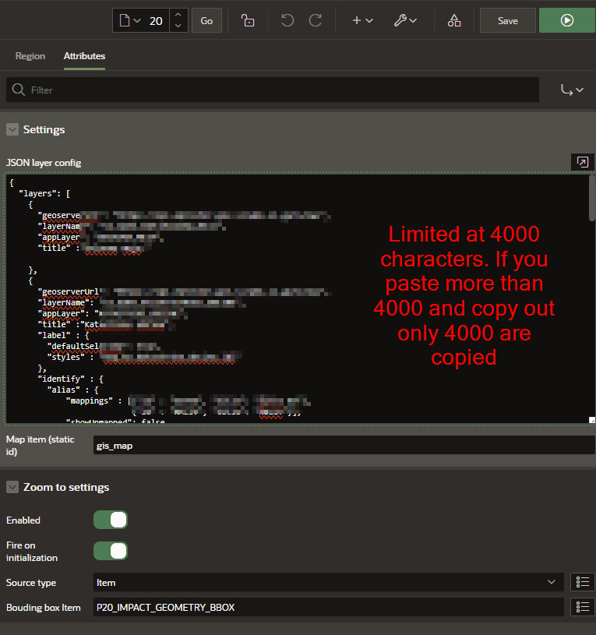596x635 pixels.
Task: Toggle the Fire on initialization switch
Action: 111,551
